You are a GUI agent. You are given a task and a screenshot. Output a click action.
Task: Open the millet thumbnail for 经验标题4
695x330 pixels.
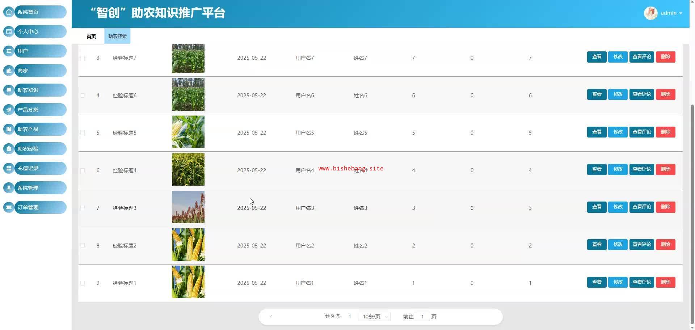click(x=188, y=169)
